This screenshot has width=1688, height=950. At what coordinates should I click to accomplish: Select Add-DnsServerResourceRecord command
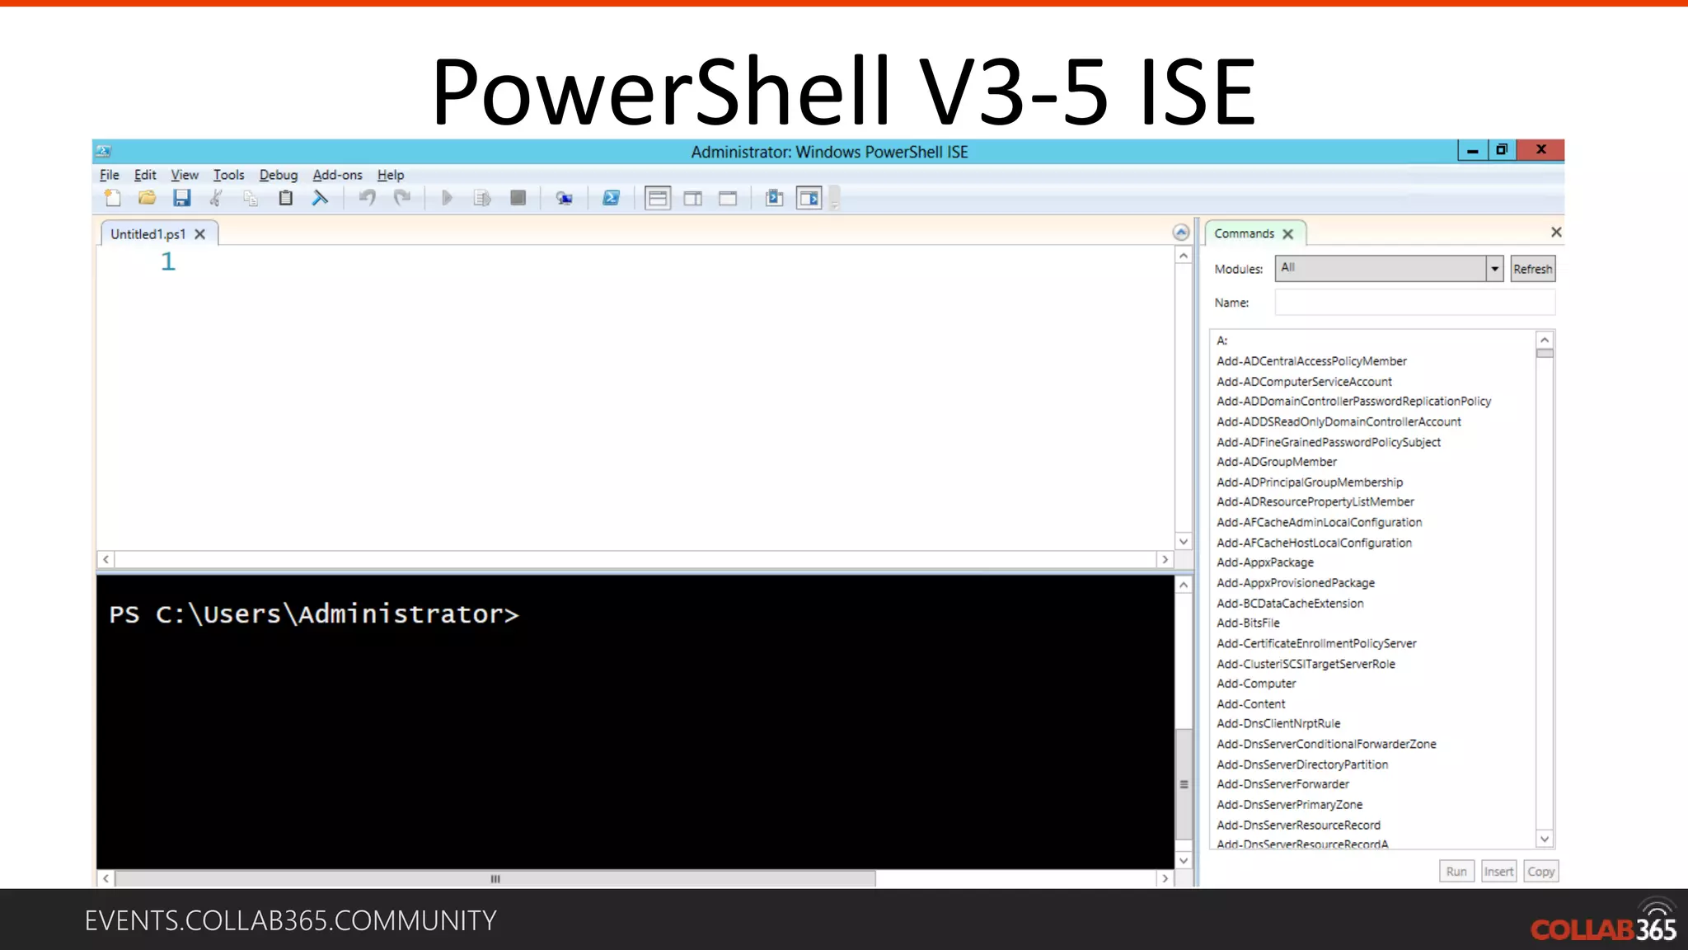(x=1298, y=825)
